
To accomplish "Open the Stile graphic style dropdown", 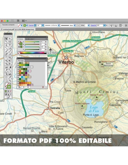I will (x=88, y=25).
